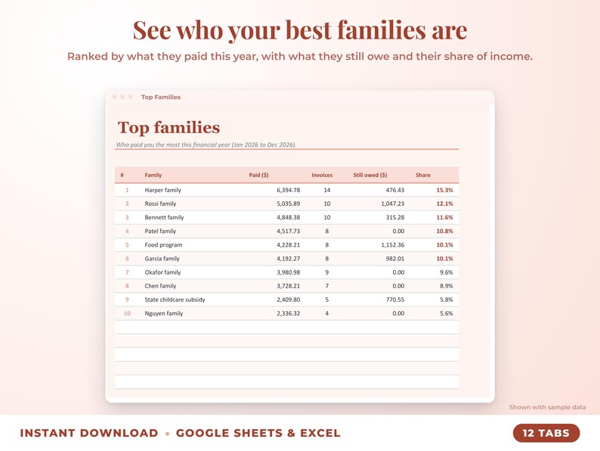Select the Bennett family cell

164,218
